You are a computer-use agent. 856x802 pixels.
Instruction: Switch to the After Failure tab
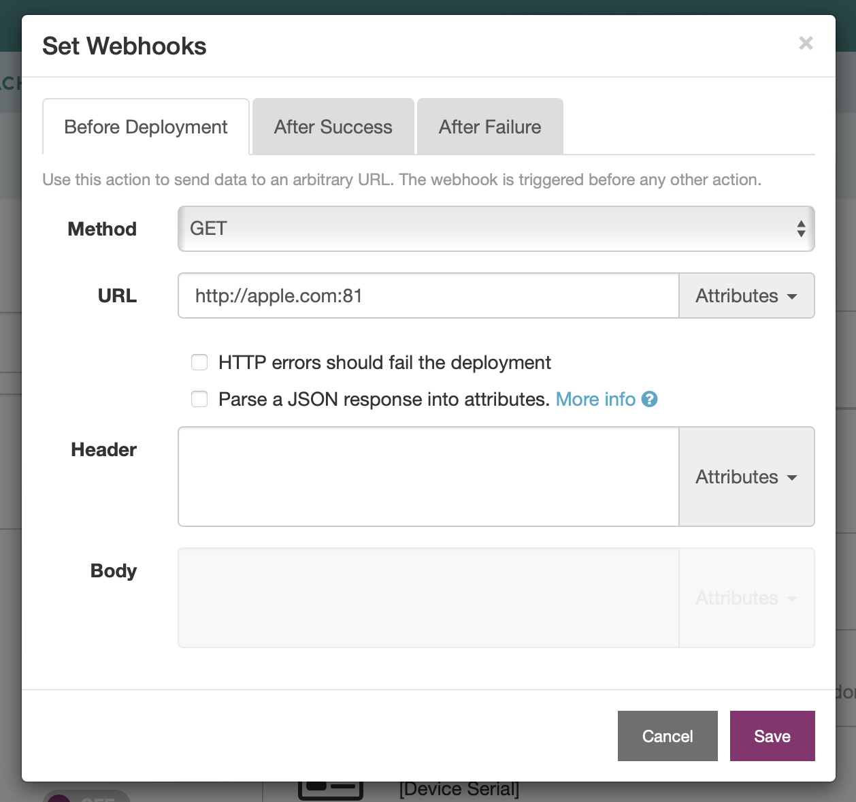pyautogui.click(x=490, y=127)
